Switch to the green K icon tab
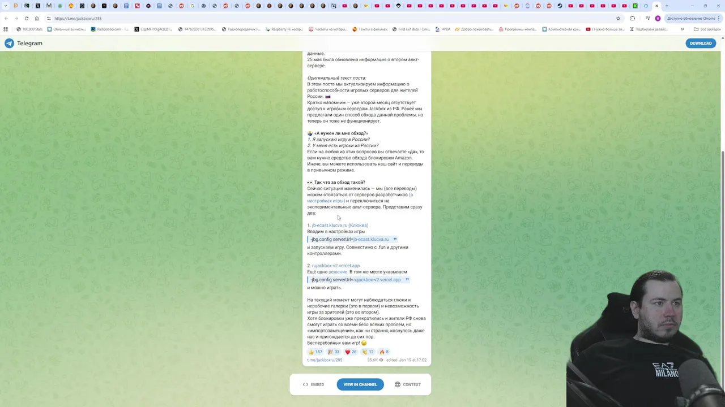This screenshot has height=407, width=725. click(x=635, y=6)
